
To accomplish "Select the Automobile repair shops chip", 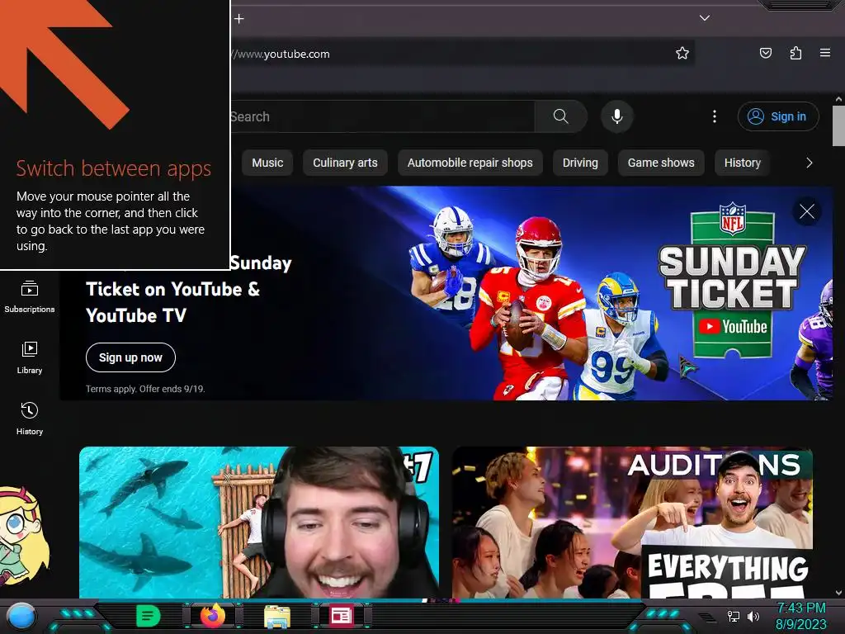I will [x=470, y=163].
